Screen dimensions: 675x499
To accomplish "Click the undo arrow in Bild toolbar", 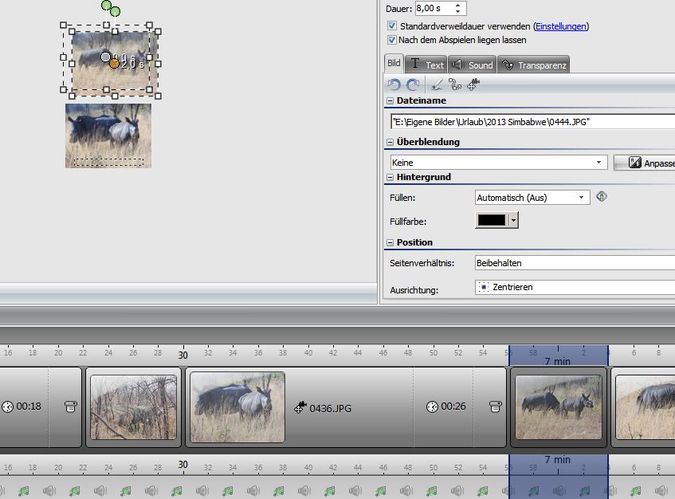I will coord(394,84).
